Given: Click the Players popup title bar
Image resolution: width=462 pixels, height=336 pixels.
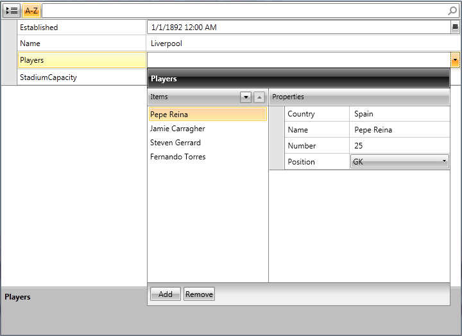Looking at the screenshot, I should click(298, 79).
